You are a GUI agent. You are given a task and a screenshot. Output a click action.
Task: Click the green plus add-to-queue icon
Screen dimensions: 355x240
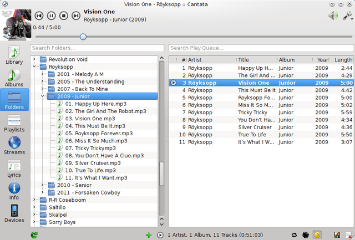click(x=149, y=235)
